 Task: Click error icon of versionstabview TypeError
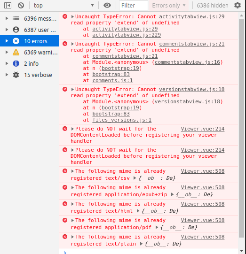[65, 89]
